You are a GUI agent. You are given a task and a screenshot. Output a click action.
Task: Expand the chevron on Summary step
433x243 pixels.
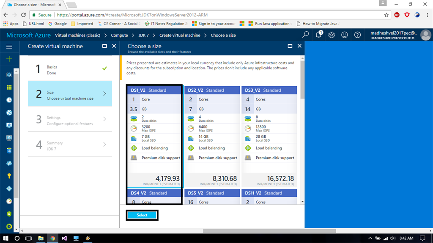coord(105,144)
